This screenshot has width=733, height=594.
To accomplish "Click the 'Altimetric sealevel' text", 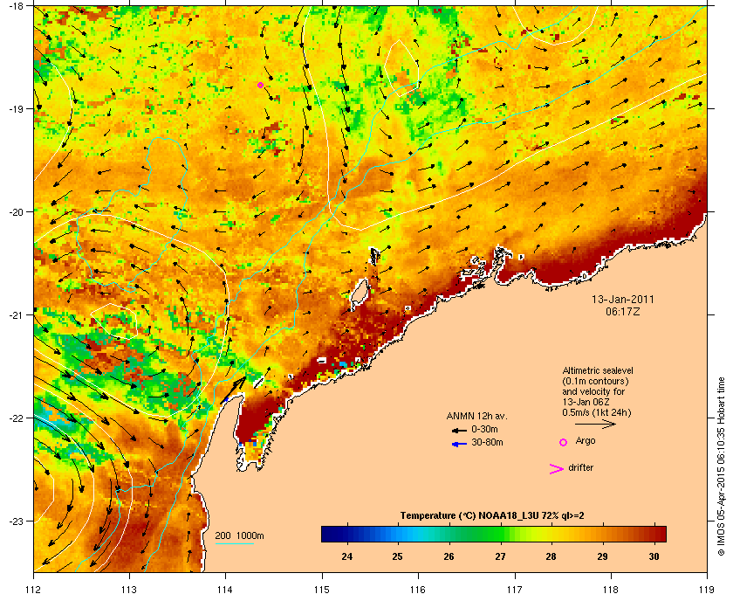I will [x=598, y=370].
